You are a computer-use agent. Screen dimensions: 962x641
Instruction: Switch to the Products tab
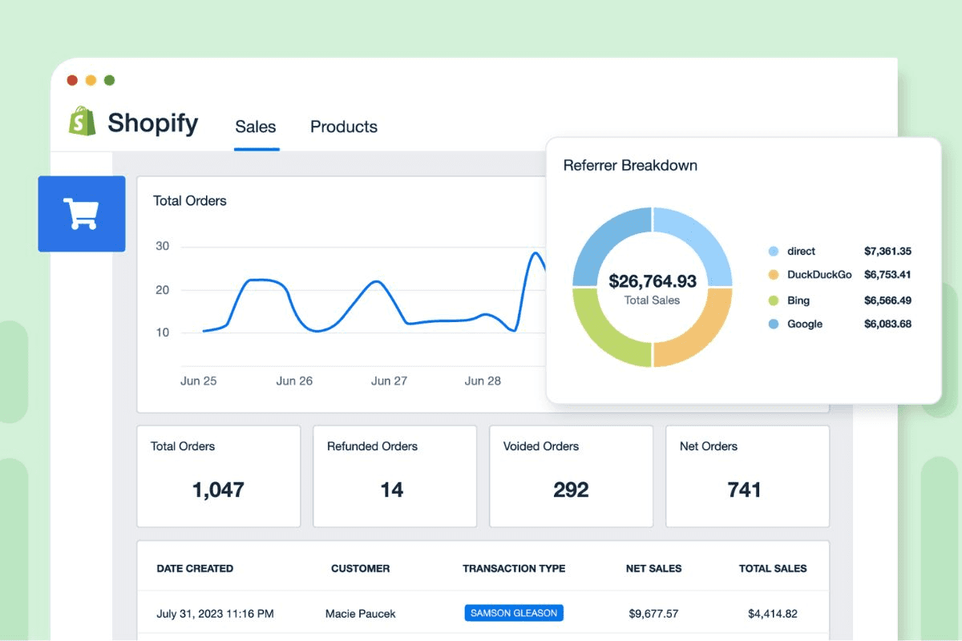pos(343,127)
